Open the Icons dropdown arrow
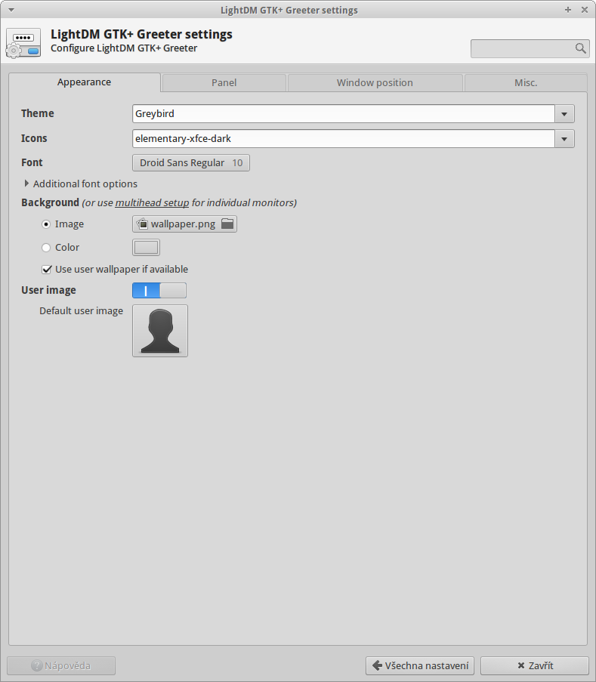596x682 pixels. (x=564, y=139)
